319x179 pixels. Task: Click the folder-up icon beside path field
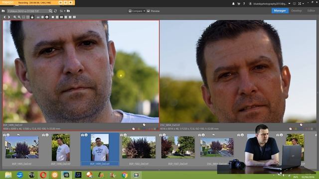pyautogui.click(x=3, y=11)
